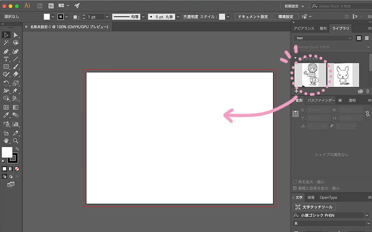Viewport: 372px width, 232px height.
Task: Click the large white fill color swatch
Action: pos(7,152)
